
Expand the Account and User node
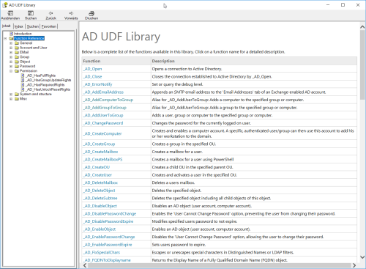tap(11, 48)
